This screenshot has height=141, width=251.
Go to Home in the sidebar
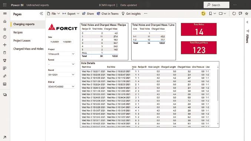click(5, 21)
